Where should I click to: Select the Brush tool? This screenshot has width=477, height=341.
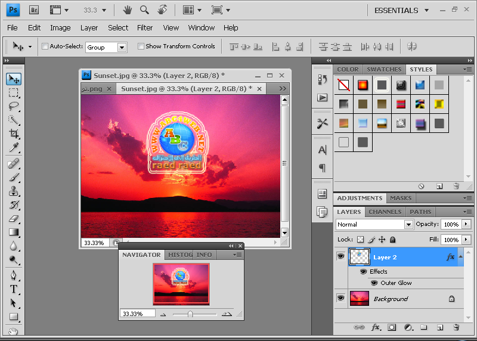coord(13,178)
